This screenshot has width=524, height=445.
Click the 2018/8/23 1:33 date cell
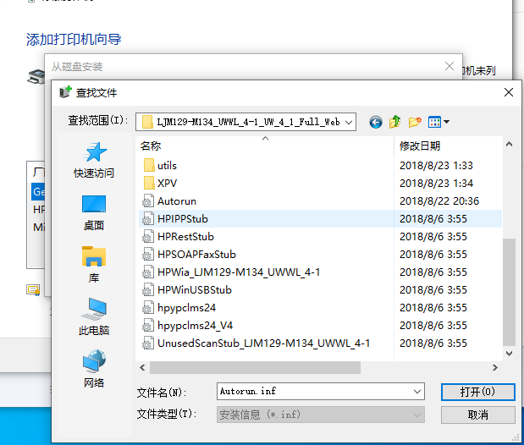click(436, 165)
